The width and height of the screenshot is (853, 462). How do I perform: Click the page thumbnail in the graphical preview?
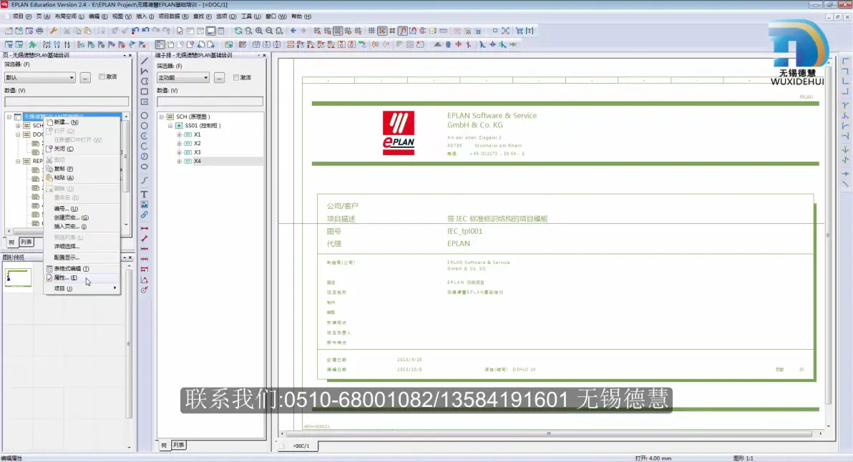18,277
